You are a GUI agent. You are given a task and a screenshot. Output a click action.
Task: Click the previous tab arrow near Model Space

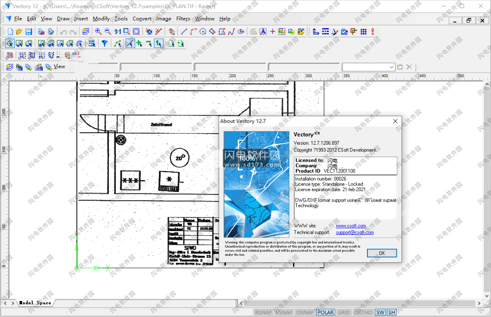tap(6, 303)
